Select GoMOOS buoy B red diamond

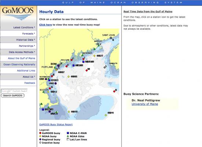pos(52,76)
